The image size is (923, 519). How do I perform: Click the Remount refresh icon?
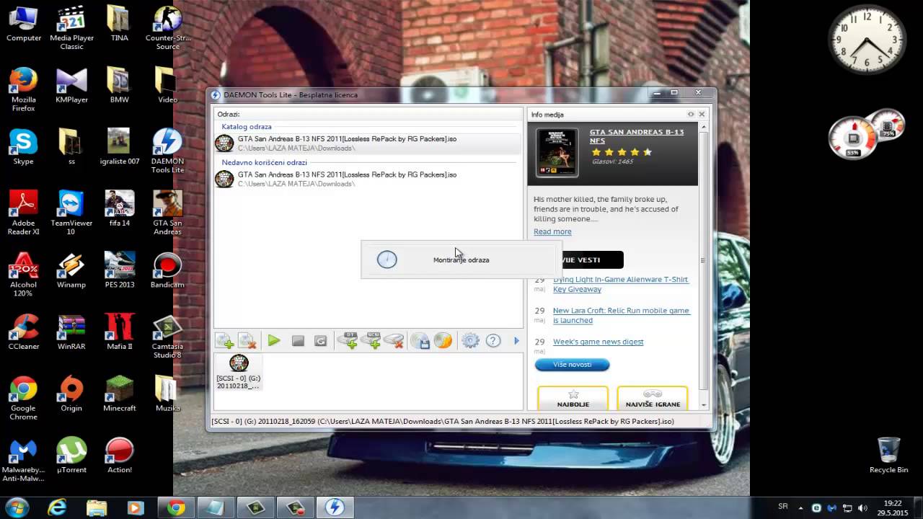coord(321,341)
